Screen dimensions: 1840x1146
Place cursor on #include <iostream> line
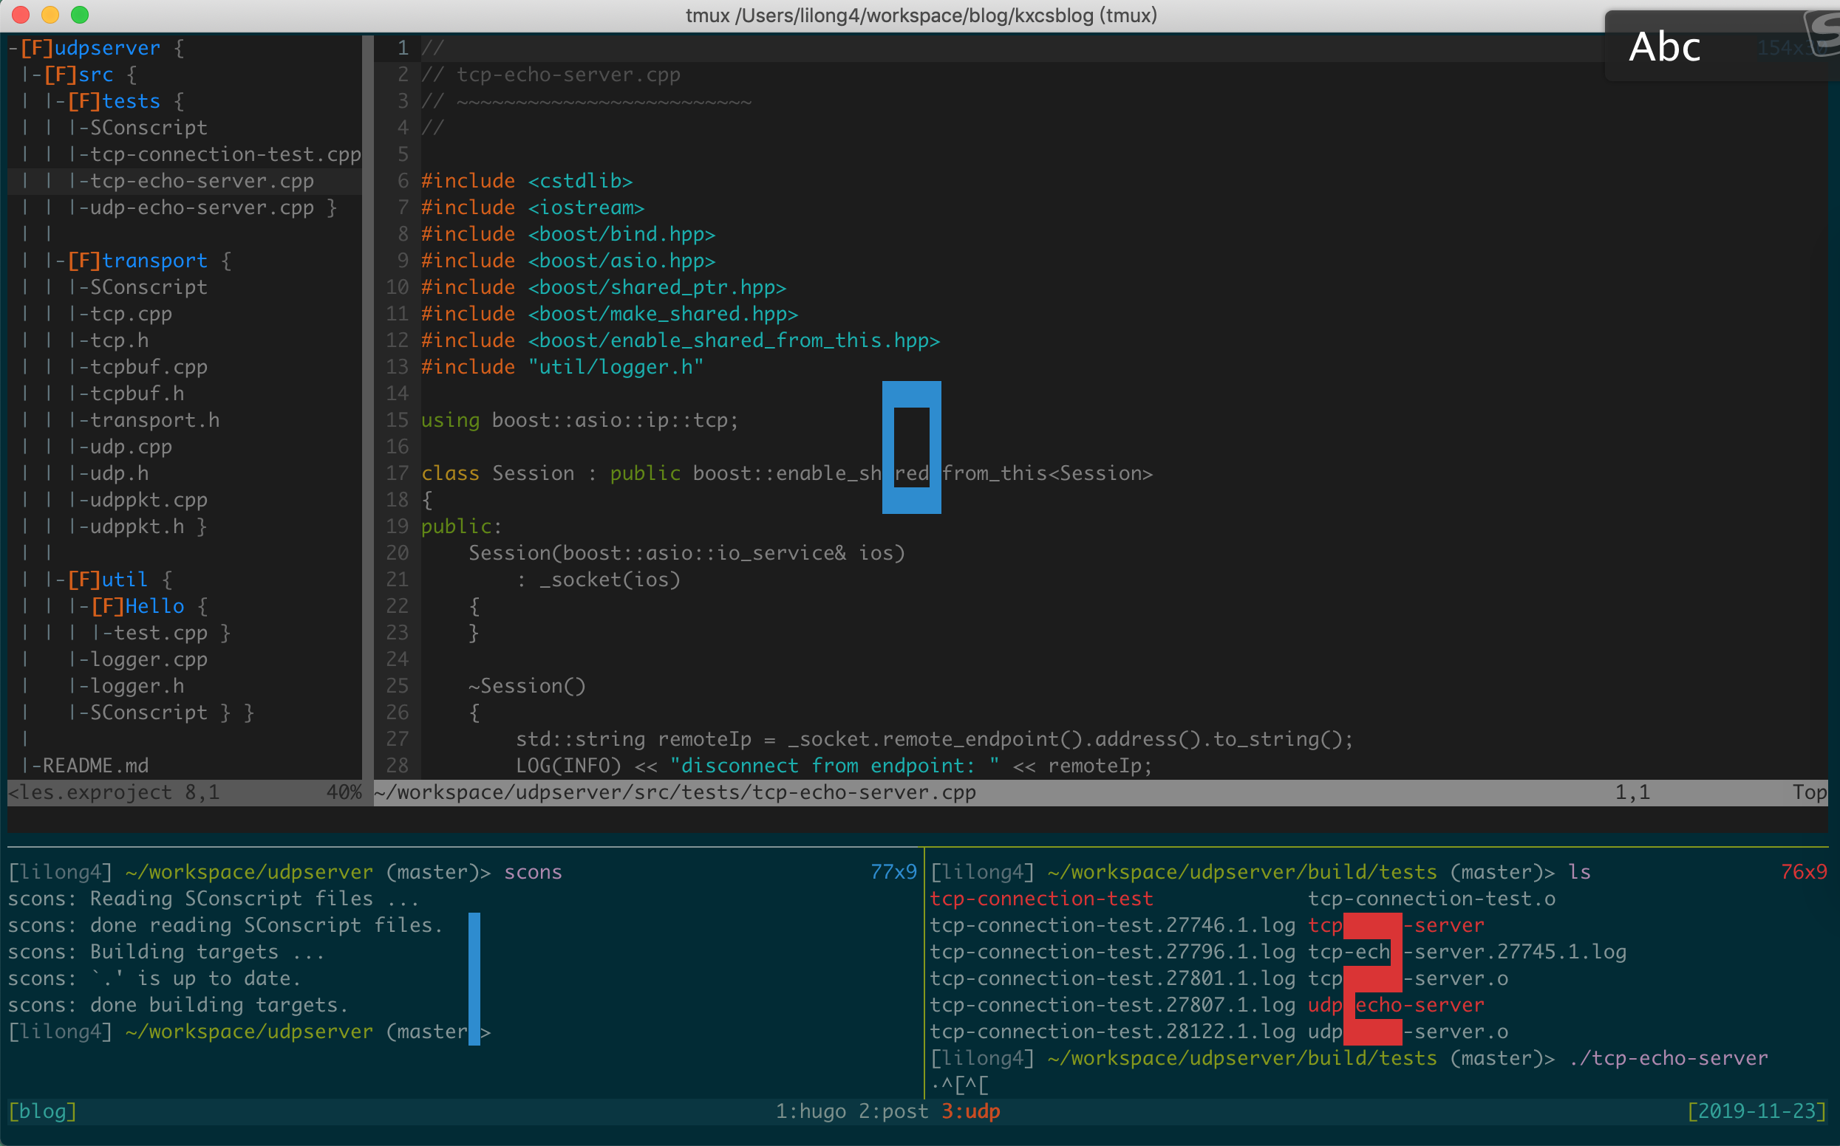[533, 207]
